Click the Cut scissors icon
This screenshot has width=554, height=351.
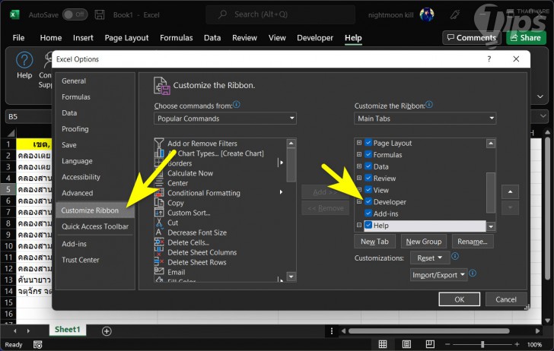click(159, 223)
